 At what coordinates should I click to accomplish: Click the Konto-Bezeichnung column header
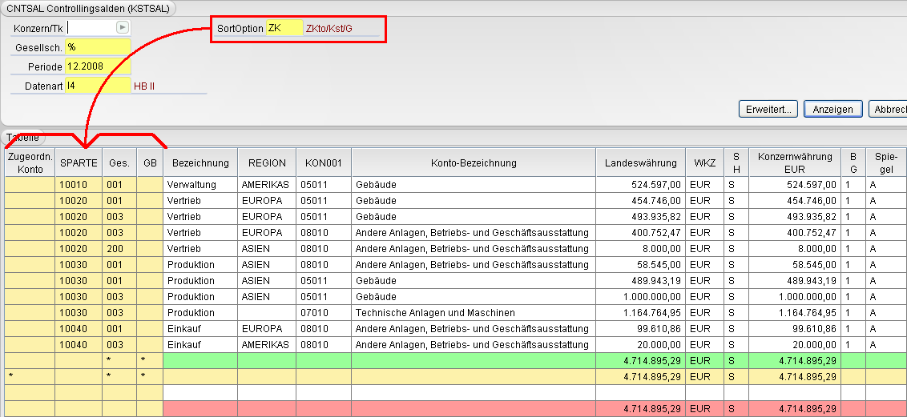tap(474, 162)
